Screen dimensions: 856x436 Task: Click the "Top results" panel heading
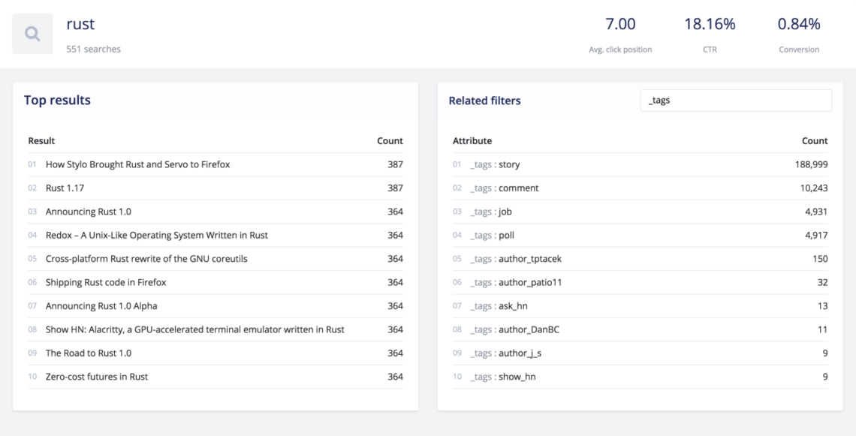point(58,99)
